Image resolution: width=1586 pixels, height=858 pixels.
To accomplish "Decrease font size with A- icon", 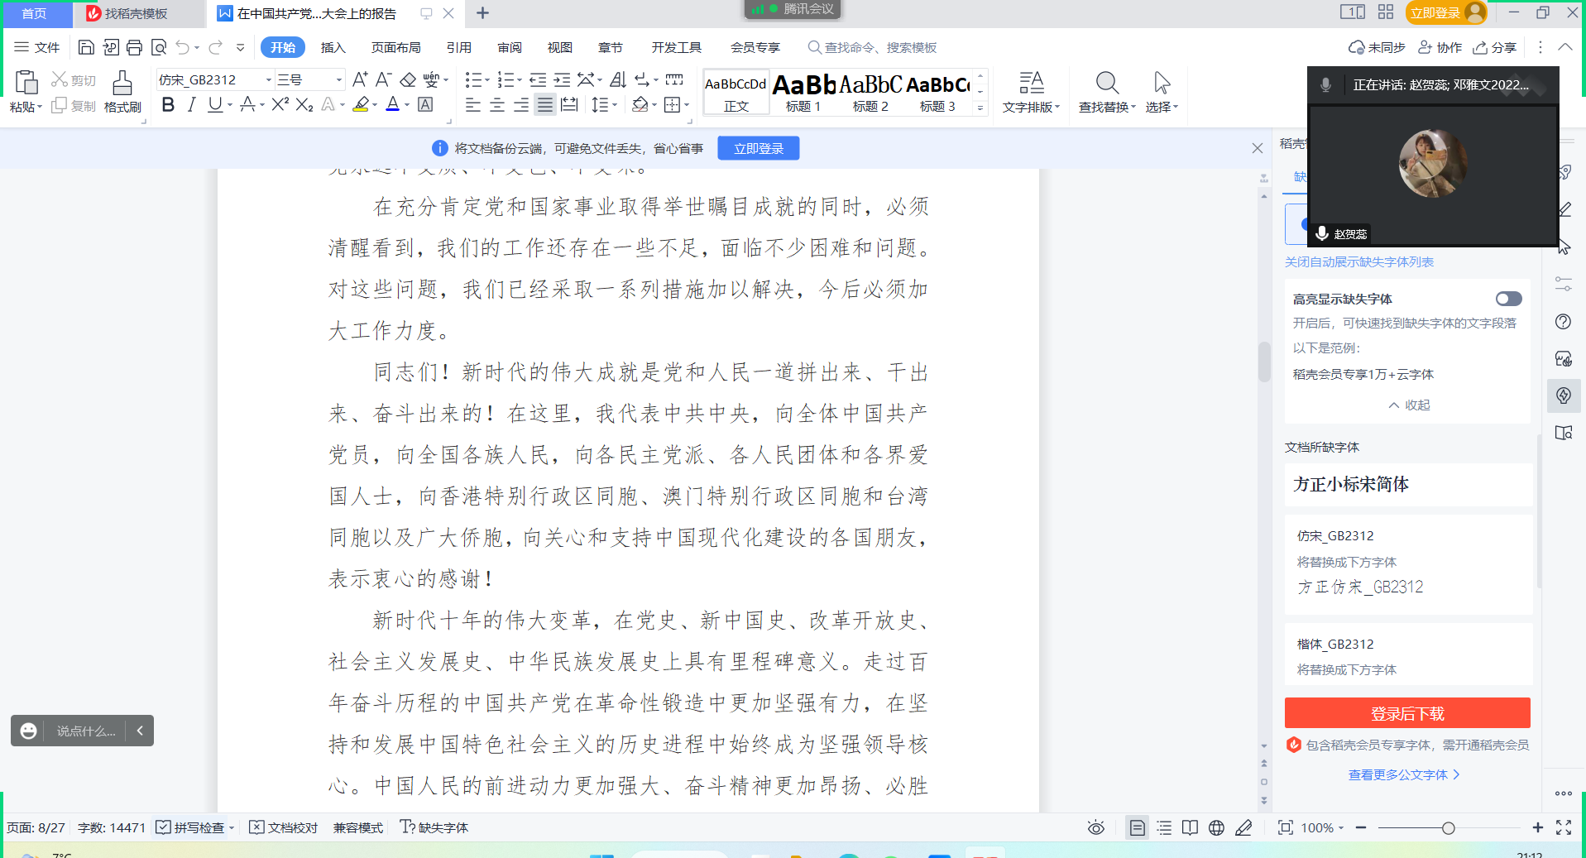I will pyautogui.click(x=383, y=79).
